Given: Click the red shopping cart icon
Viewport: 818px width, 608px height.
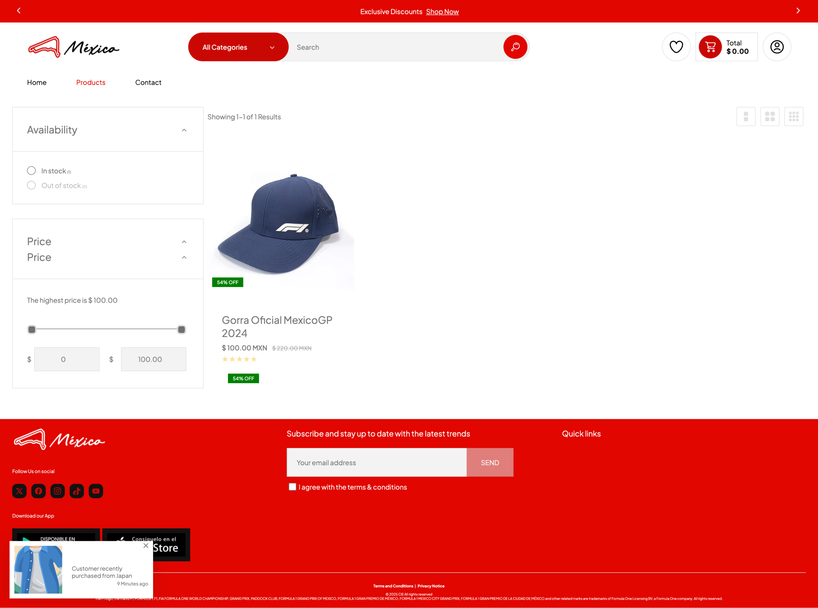Looking at the screenshot, I should coord(710,47).
